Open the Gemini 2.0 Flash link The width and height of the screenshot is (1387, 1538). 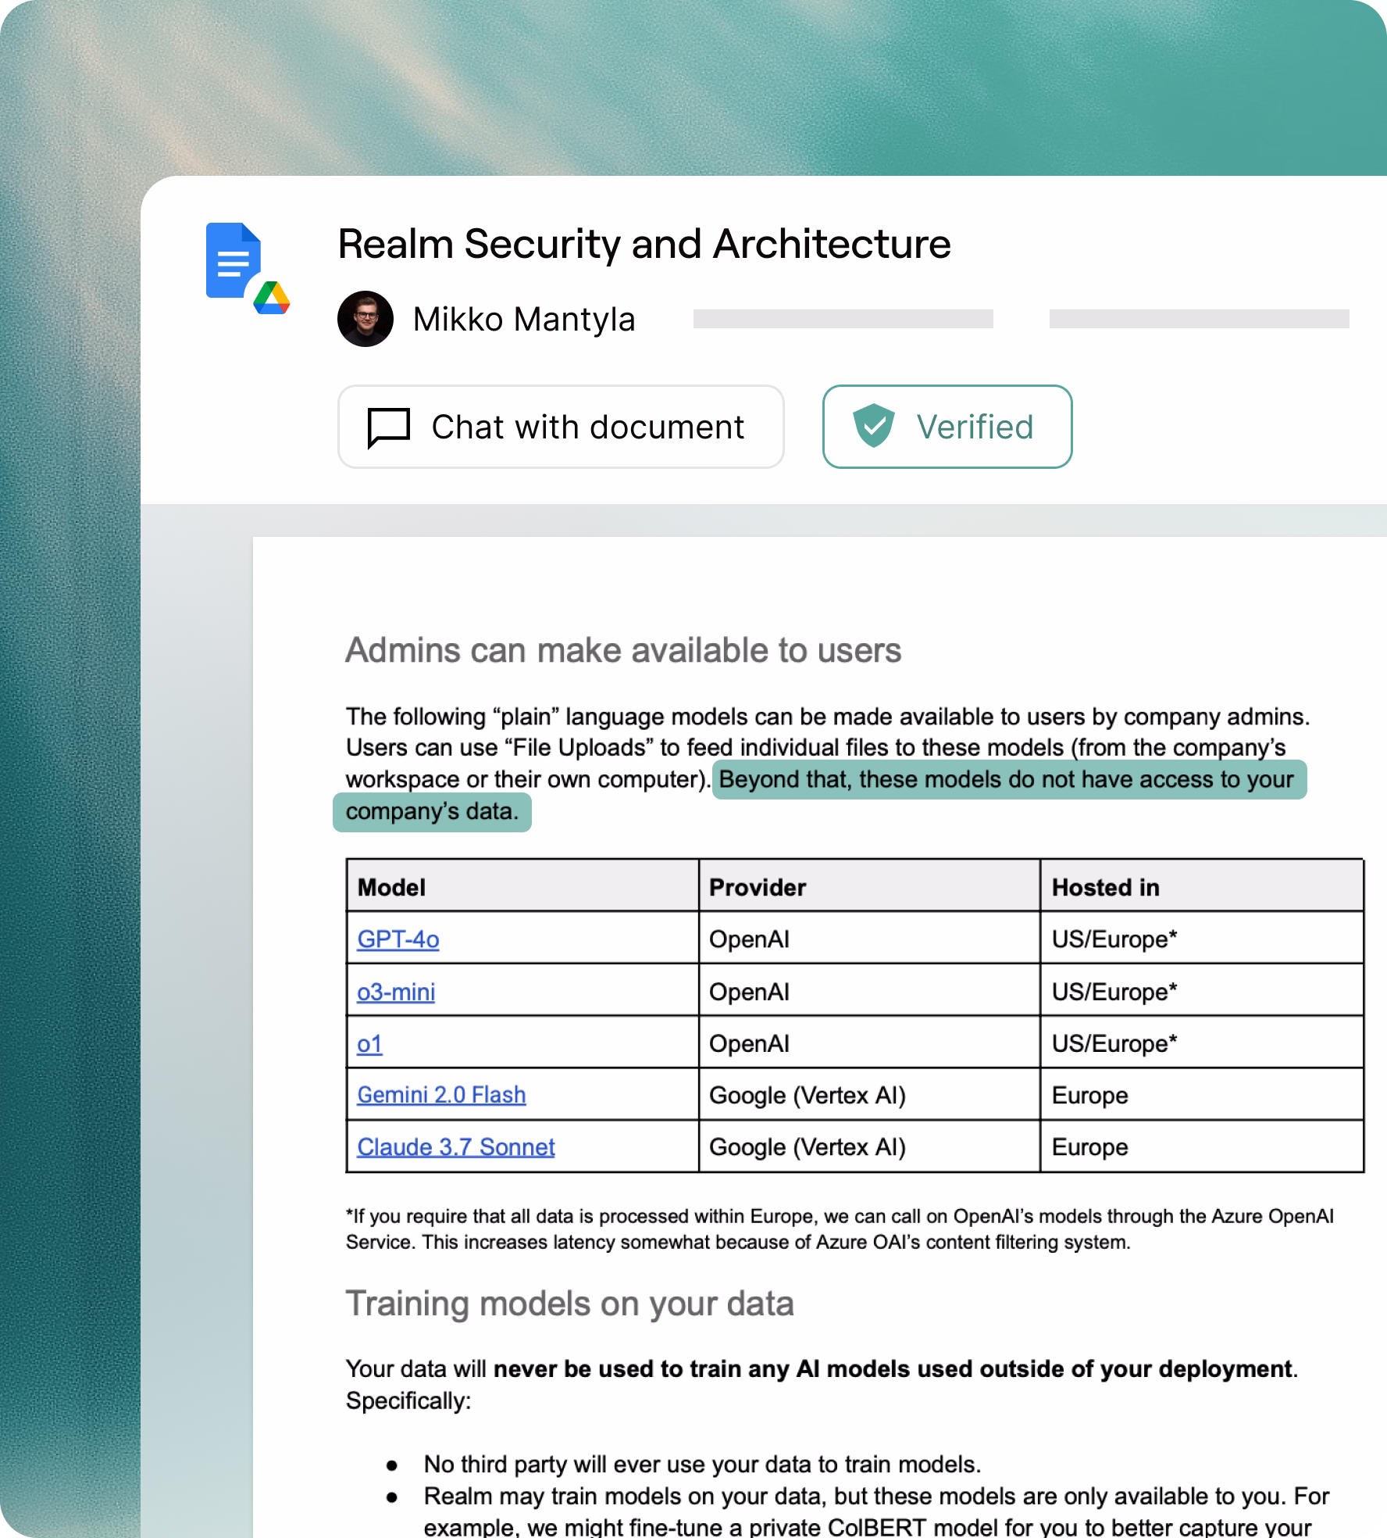(441, 1095)
